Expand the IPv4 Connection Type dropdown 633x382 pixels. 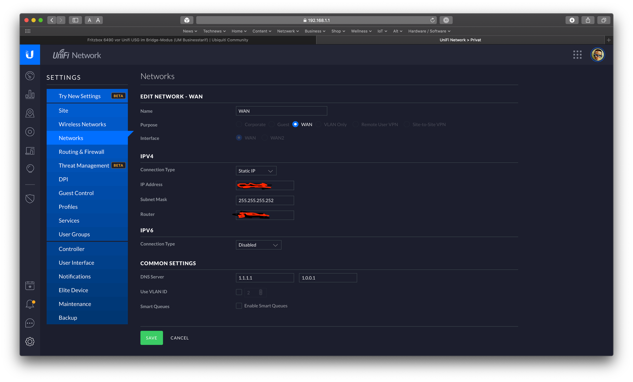[x=256, y=171]
